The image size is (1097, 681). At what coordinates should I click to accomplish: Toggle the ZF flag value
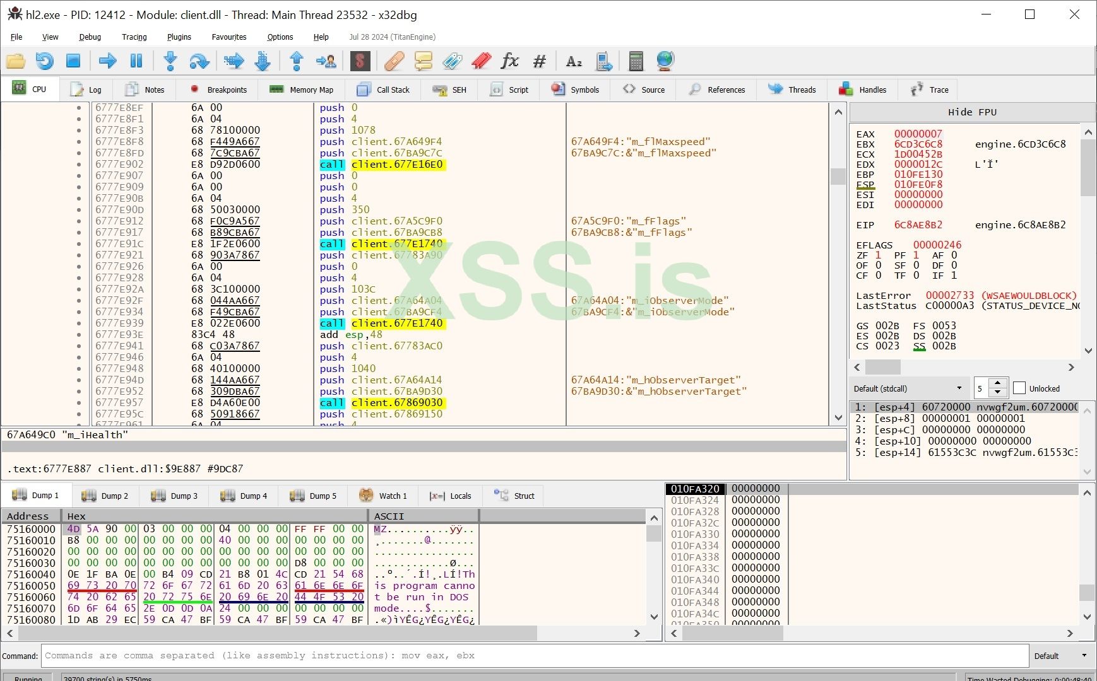click(x=878, y=255)
